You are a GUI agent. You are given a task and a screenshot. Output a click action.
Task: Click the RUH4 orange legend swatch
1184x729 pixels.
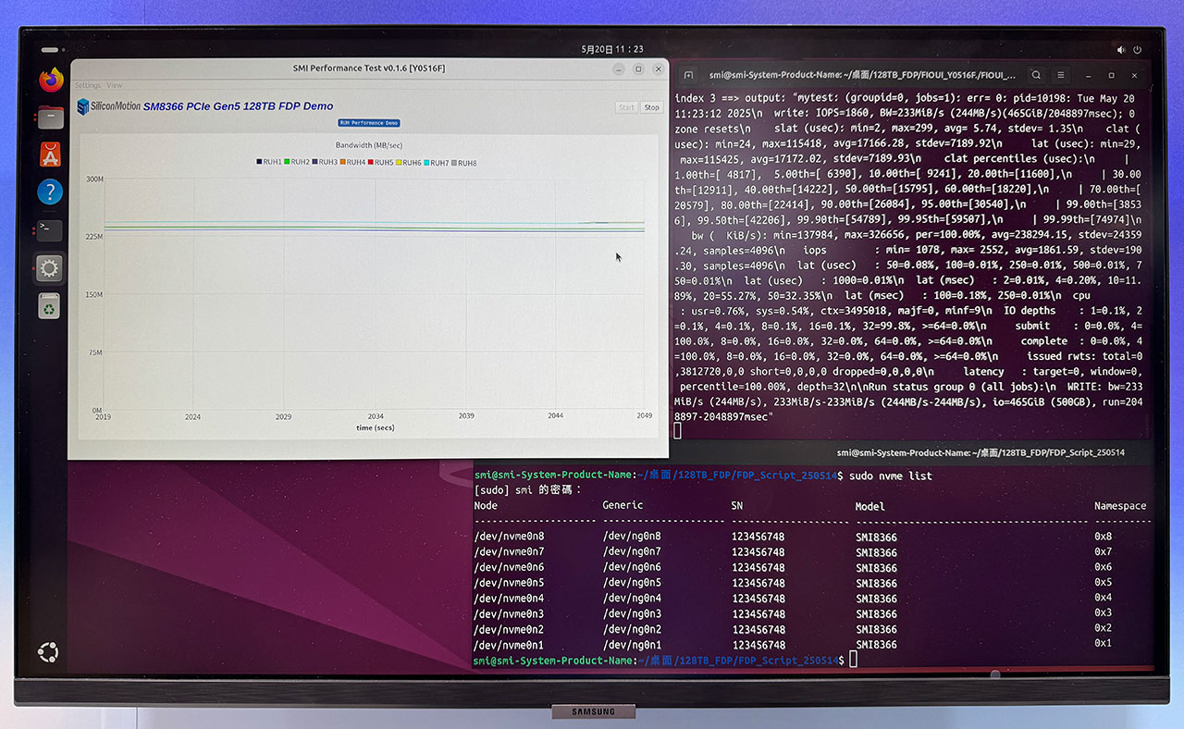coord(342,163)
